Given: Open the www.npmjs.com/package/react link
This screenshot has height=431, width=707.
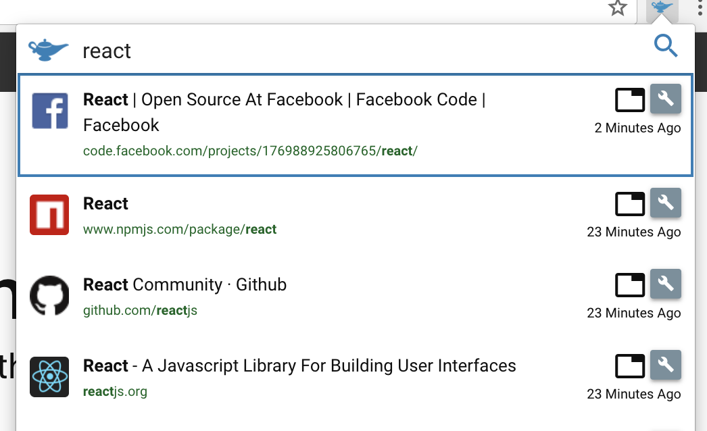Looking at the screenshot, I should tap(180, 230).
